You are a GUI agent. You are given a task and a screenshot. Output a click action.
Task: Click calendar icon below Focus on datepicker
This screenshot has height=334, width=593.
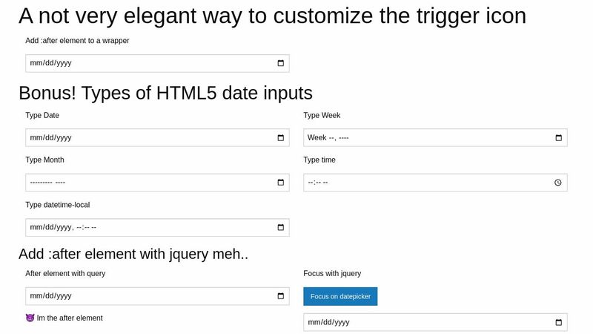tap(559, 322)
